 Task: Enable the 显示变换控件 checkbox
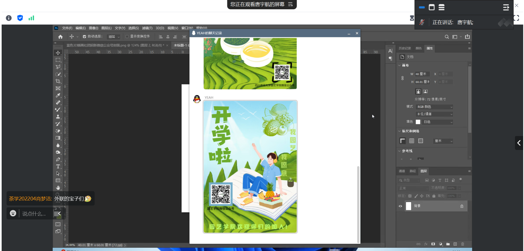pyautogui.click(x=127, y=37)
